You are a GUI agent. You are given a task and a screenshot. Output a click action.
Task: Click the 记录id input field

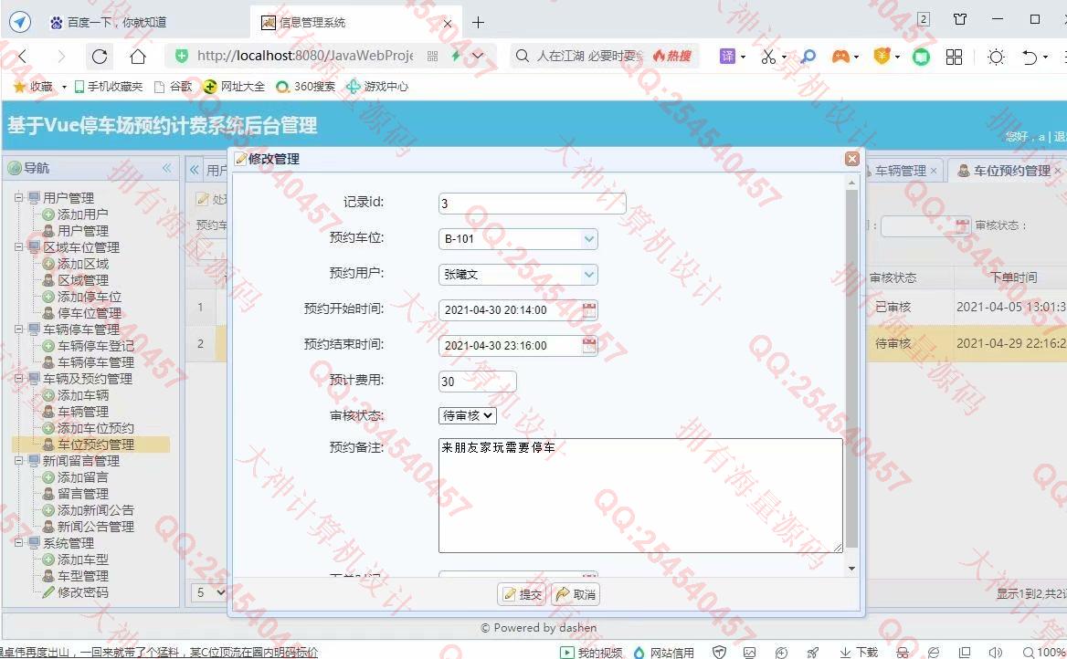pyautogui.click(x=533, y=204)
